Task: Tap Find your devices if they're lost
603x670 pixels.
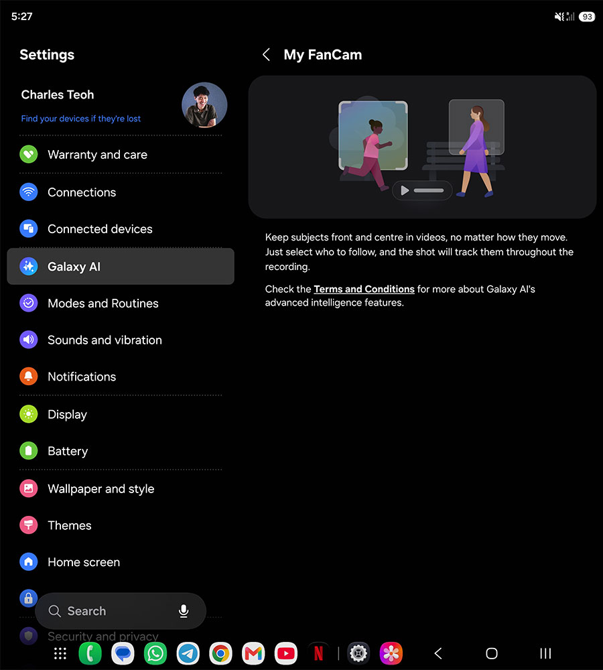Action: (81, 119)
